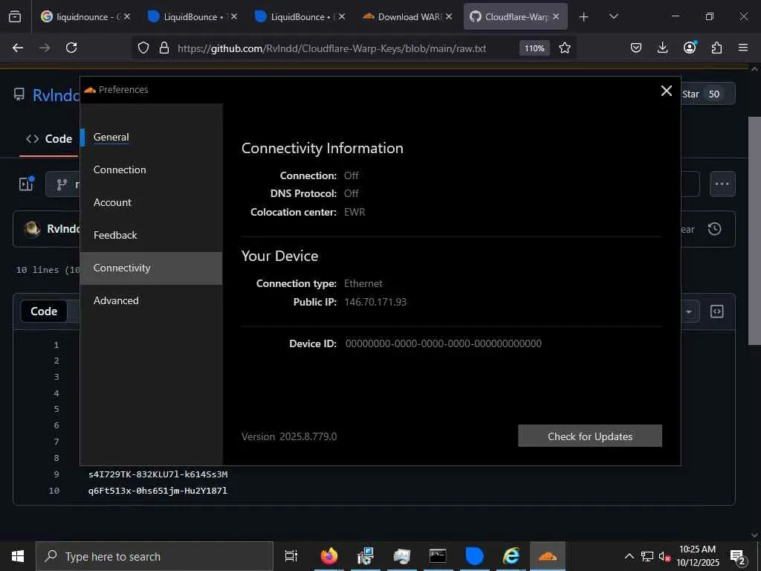Click the Check for Updates button
Image resolution: width=761 pixels, height=571 pixels.
pyautogui.click(x=589, y=436)
